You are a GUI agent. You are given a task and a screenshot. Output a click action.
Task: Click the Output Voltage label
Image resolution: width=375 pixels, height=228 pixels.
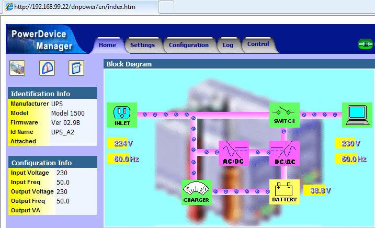click(x=32, y=191)
